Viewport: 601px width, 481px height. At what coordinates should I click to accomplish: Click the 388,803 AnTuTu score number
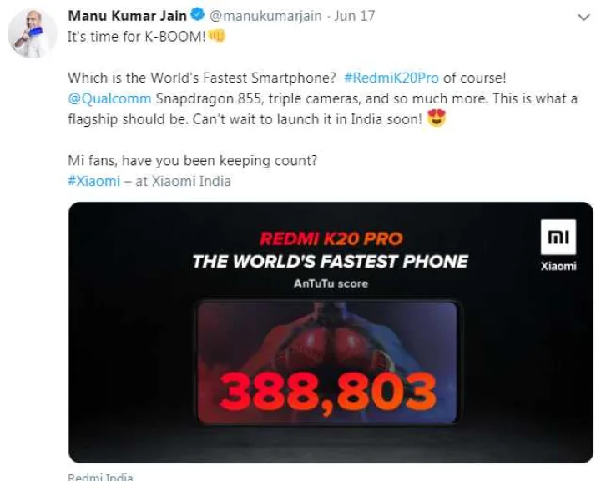point(328,393)
